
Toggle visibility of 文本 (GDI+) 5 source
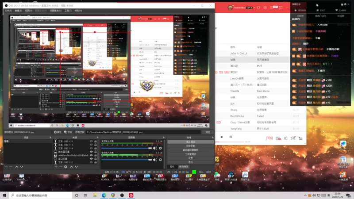coord(91,141)
